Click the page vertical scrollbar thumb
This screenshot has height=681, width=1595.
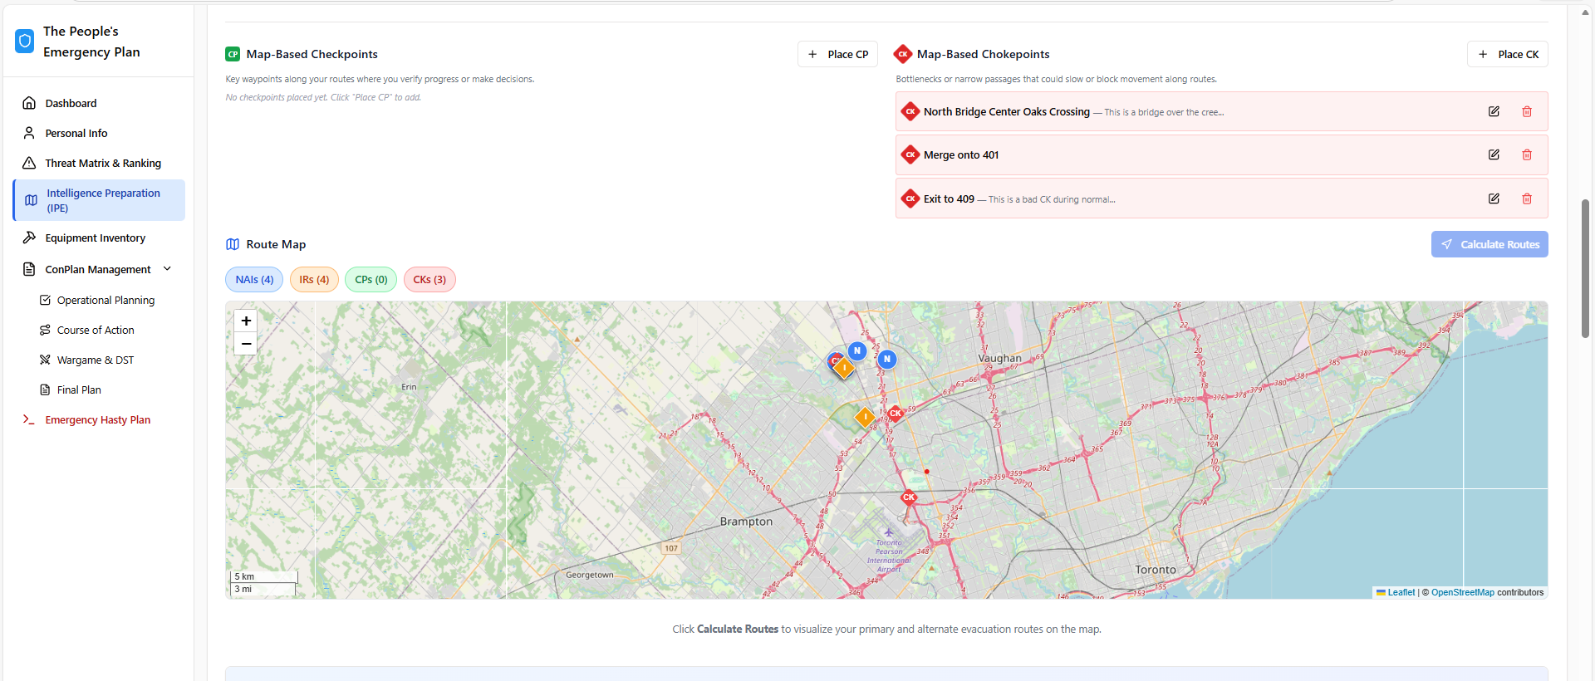tap(1585, 268)
